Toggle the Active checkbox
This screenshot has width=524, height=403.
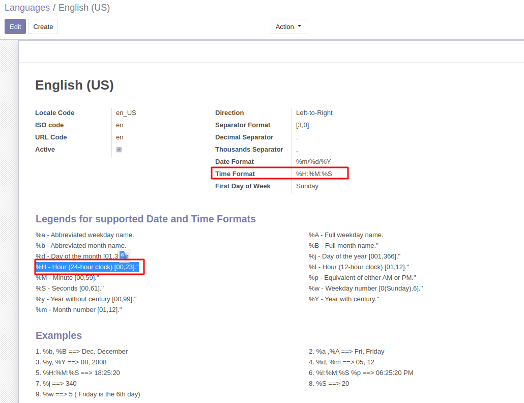coord(119,150)
